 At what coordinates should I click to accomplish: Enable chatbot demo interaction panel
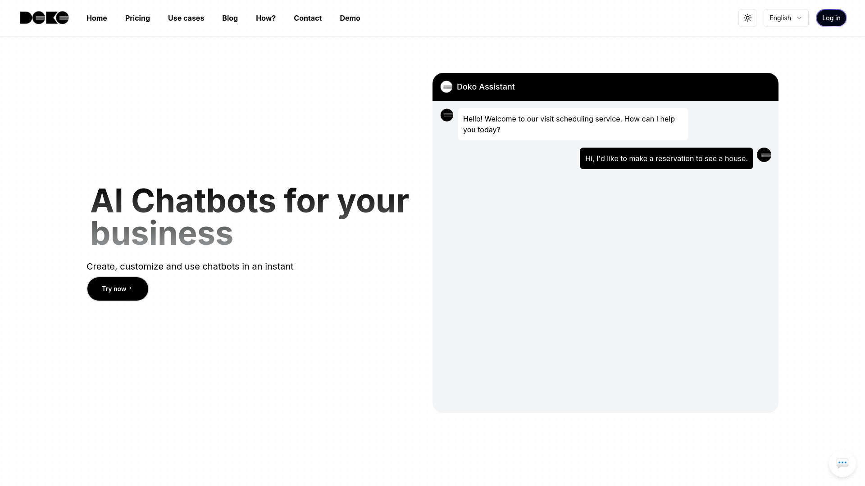pyautogui.click(x=842, y=463)
